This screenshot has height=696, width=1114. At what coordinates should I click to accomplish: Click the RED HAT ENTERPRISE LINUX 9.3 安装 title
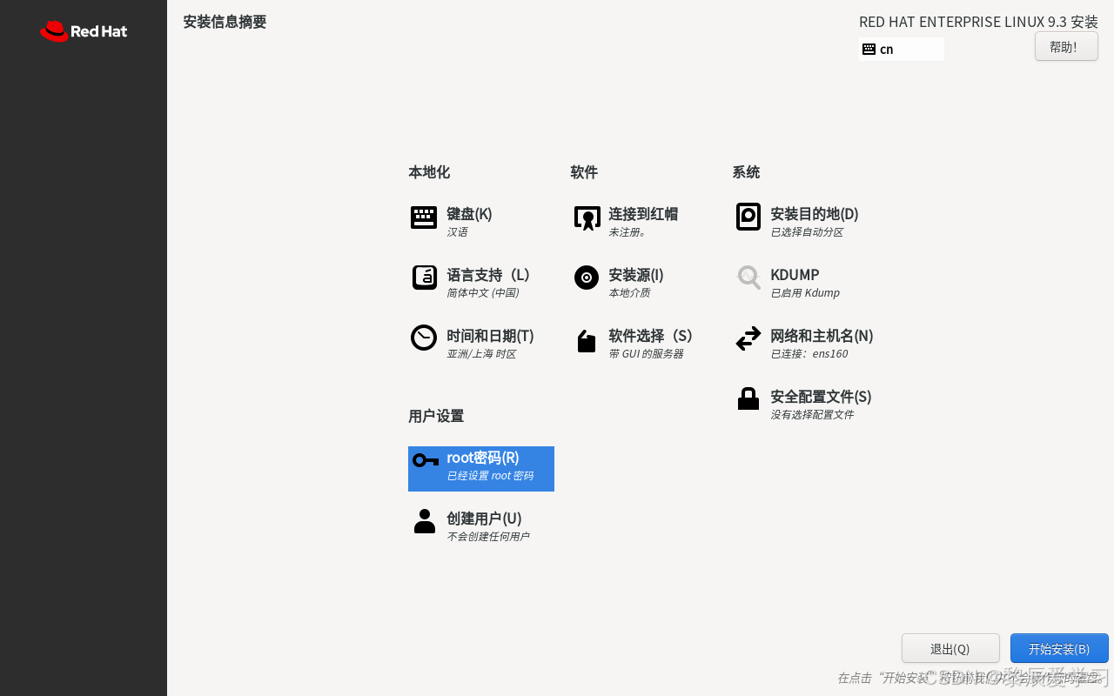click(978, 23)
